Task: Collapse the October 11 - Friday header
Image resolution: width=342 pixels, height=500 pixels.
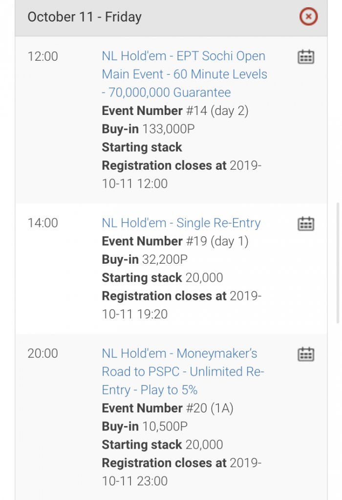Action: [85, 17]
